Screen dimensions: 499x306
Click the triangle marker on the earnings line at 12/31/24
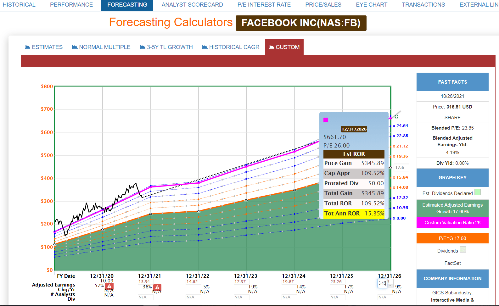(294, 190)
